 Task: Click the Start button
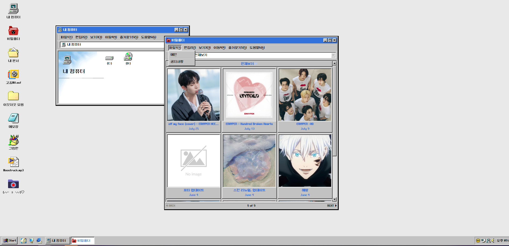coord(10,240)
